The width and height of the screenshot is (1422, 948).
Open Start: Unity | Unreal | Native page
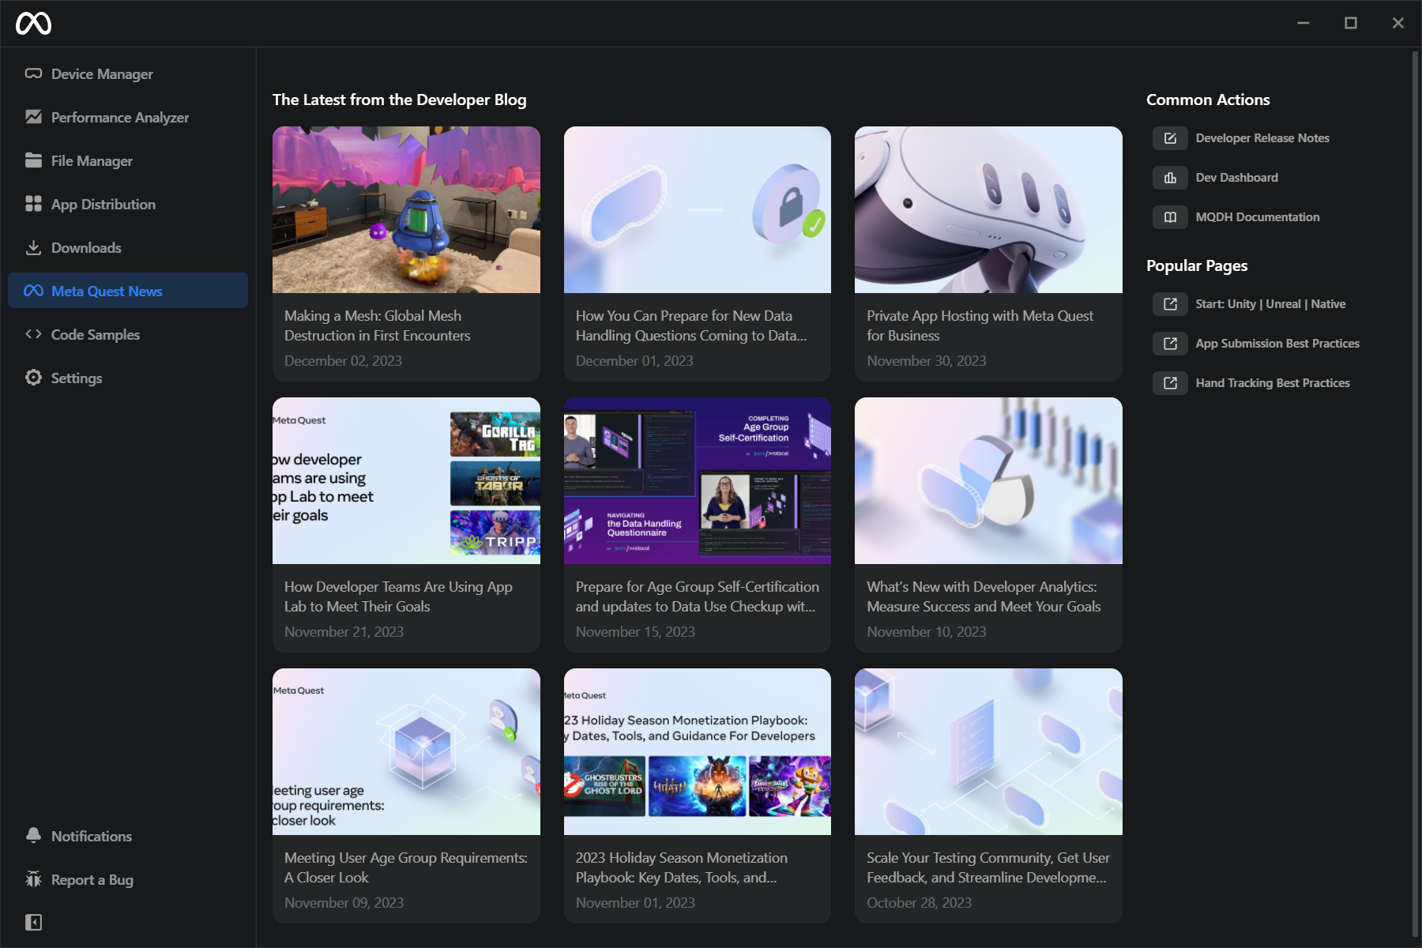pyautogui.click(x=1270, y=303)
